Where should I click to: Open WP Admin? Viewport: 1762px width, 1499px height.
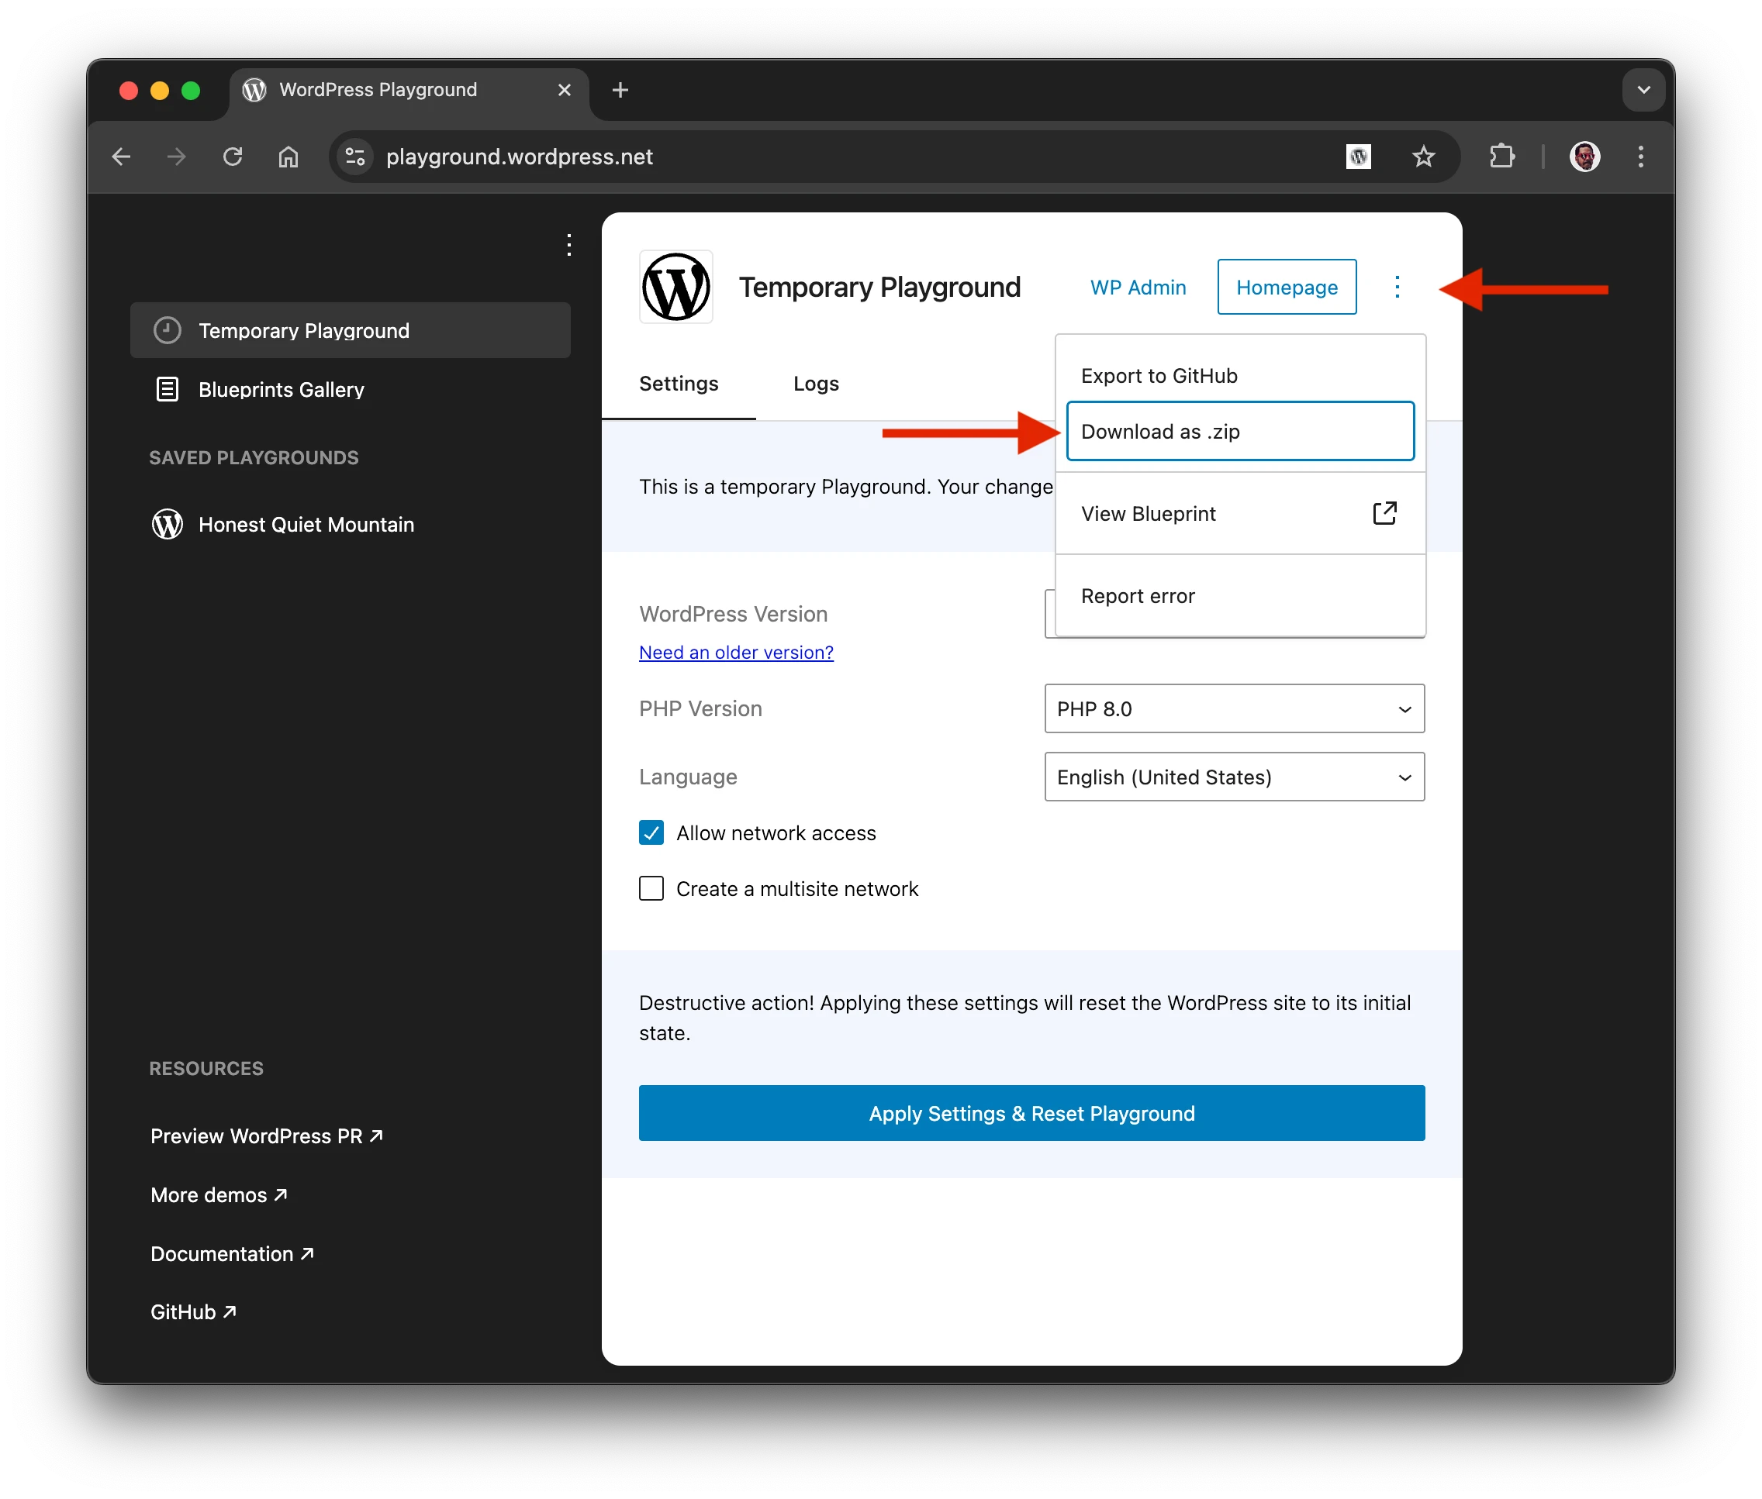1138,288
